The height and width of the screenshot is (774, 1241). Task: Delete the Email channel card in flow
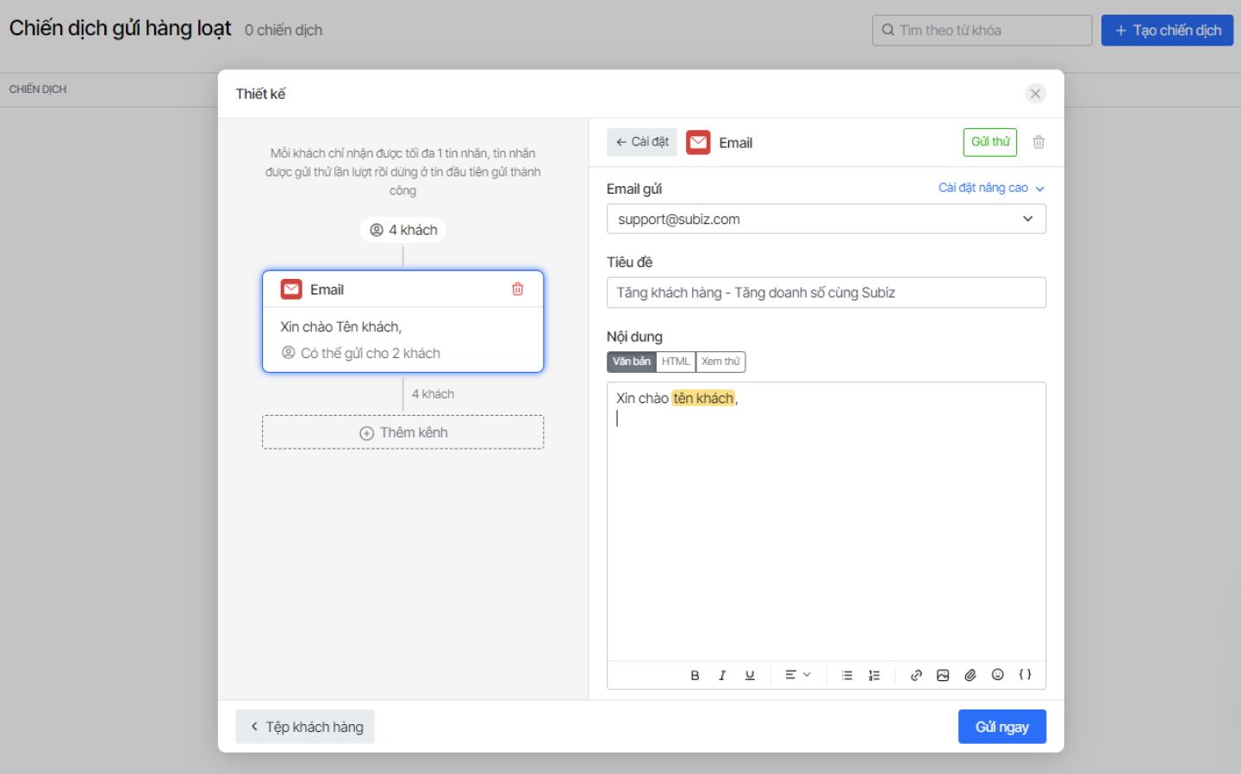(x=518, y=289)
